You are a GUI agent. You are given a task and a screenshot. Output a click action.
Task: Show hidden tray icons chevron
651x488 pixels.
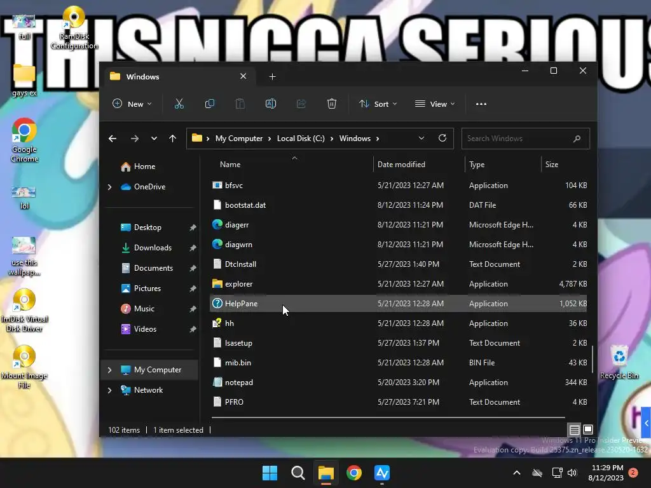tap(517, 473)
